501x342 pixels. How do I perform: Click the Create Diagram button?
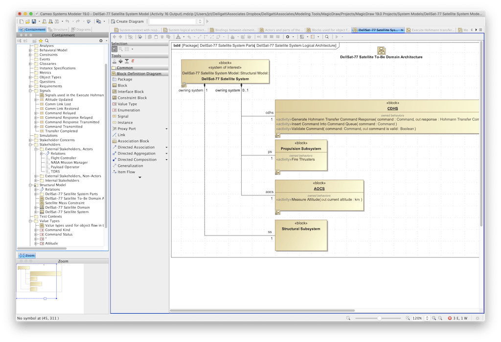click(x=127, y=21)
